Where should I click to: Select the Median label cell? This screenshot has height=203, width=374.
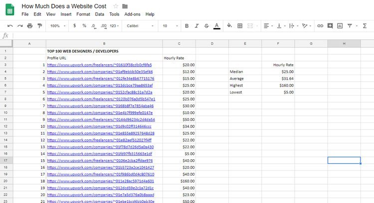click(x=245, y=72)
